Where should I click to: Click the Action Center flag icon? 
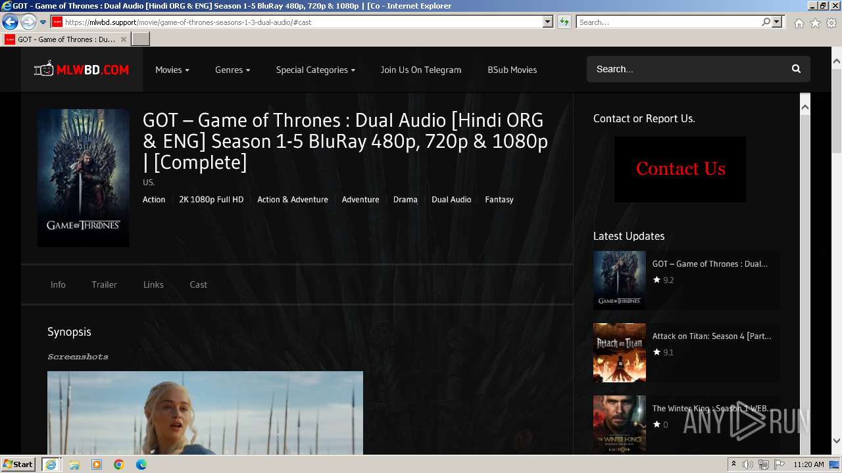780,464
